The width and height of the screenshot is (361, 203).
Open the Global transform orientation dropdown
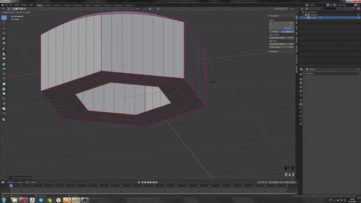137,9
